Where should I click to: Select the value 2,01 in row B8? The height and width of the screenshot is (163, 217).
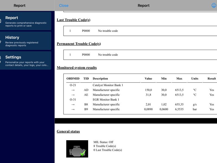pyautogui.click(x=148, y=104)
